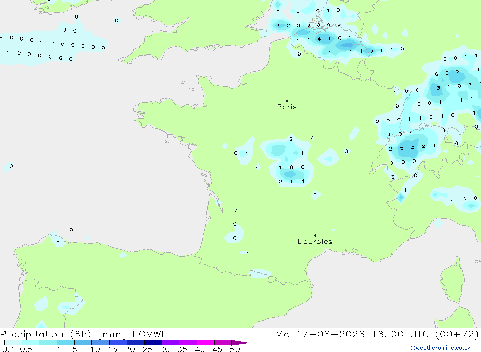The width and height of the screenshot is (481, 352).
Task: Pick the 2–5 mm legend swatch
Action: [65, 342]
